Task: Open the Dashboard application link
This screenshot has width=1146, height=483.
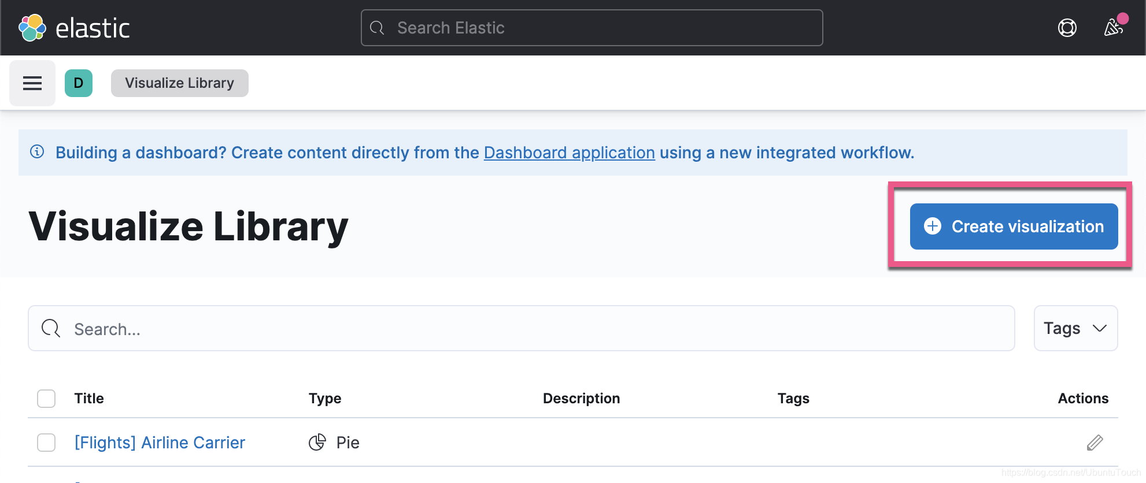Action: tap(569, 153)
